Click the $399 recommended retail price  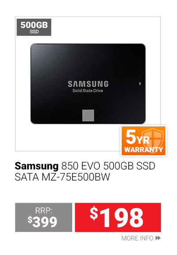pos(42,222)
